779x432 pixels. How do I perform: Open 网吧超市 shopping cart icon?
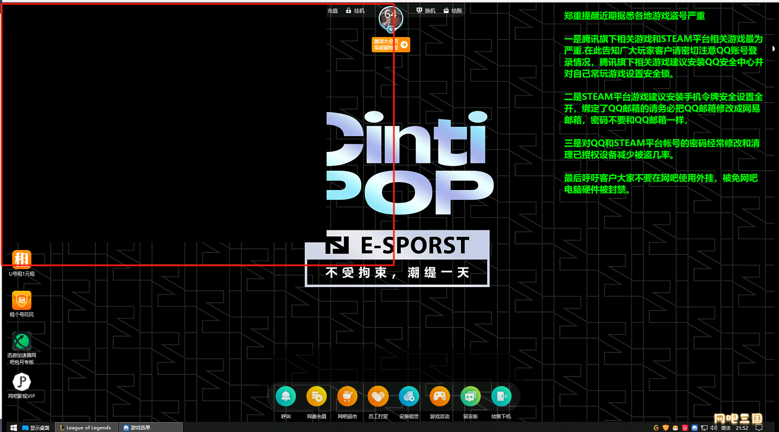347,397
